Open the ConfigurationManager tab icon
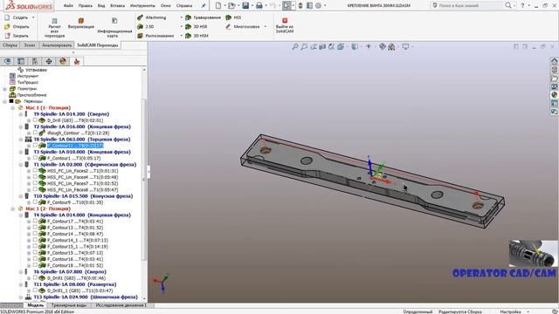Viewport: 559px width, 314px height. click(x=35, y=61)
